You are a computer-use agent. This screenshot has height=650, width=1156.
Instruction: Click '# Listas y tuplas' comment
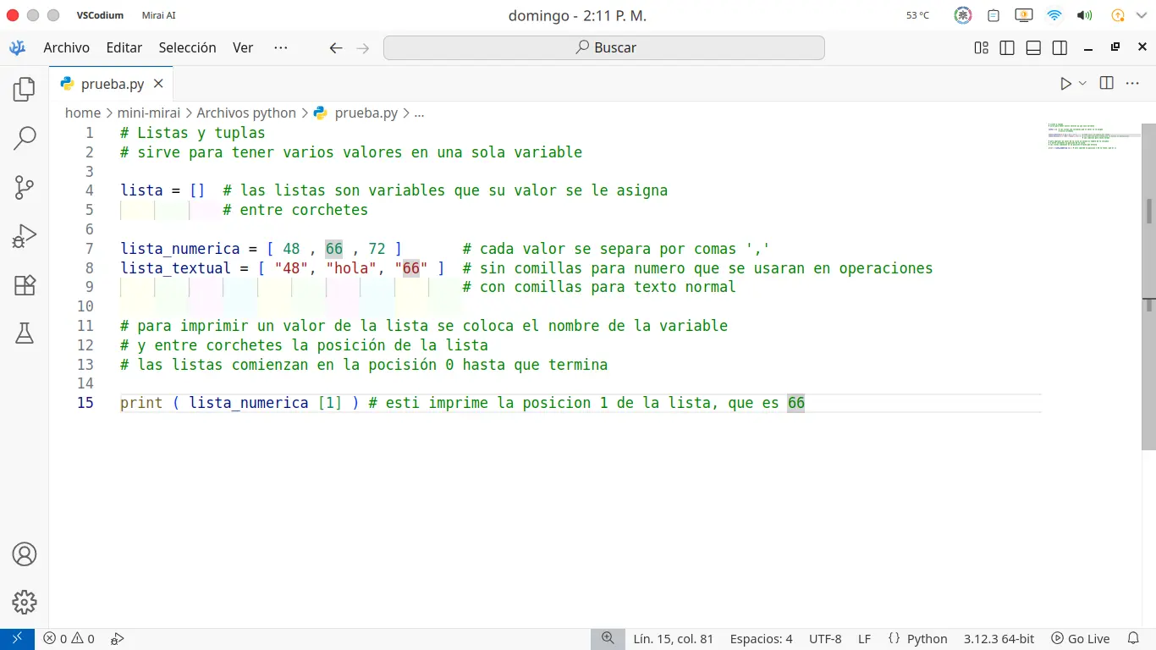(x=193, y=133)
